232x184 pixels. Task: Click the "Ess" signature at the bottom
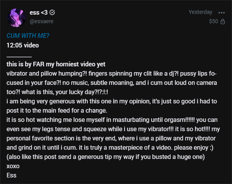point(11,176)
